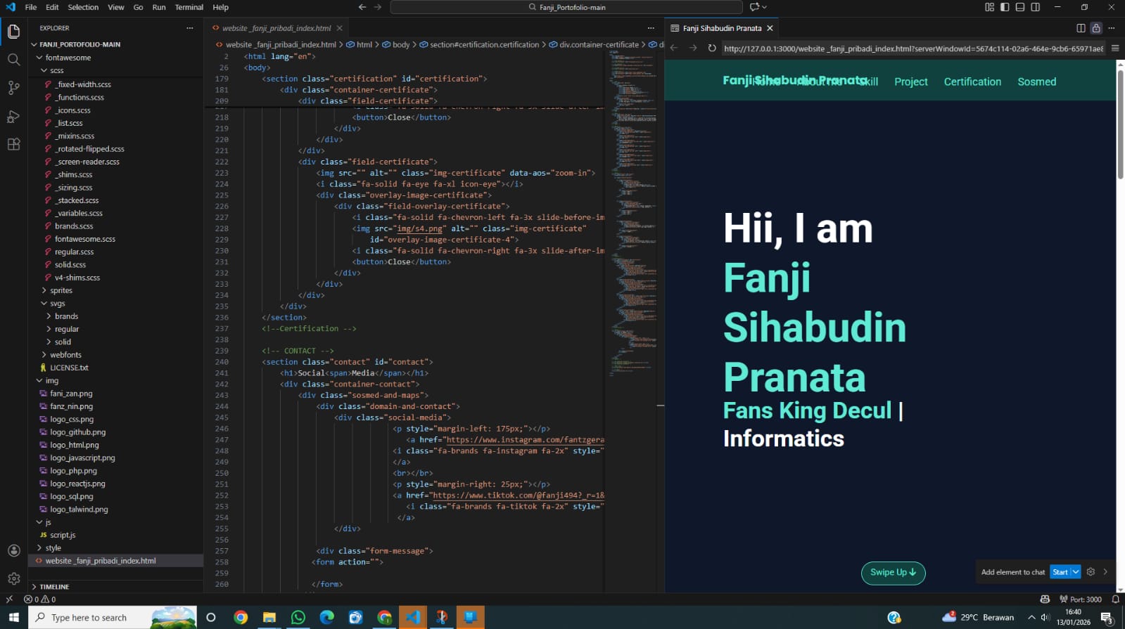The width and height of the screenshot is (1125, 629).
Task: Open settings gear for Add element to chat
Action: pos(1091,571)
